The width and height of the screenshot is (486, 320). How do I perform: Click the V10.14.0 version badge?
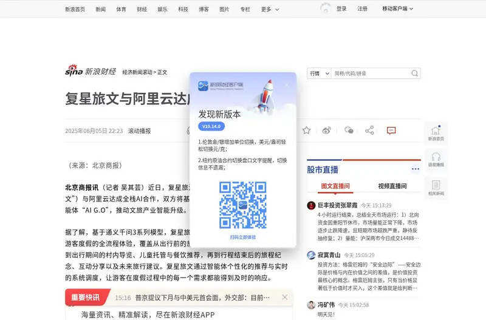(211, 126)
